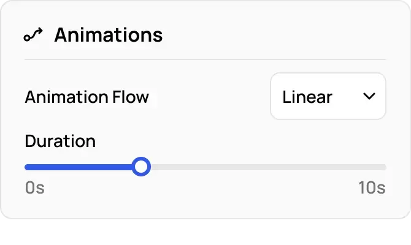This screenshot has height=245, width=411.
Task: Click empty panel space right of Animations heading
Action: pyautogui.click(x=276, y=35)
